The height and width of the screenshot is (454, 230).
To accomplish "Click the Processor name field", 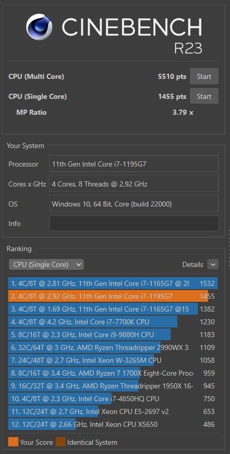I will tap(134, 164).
